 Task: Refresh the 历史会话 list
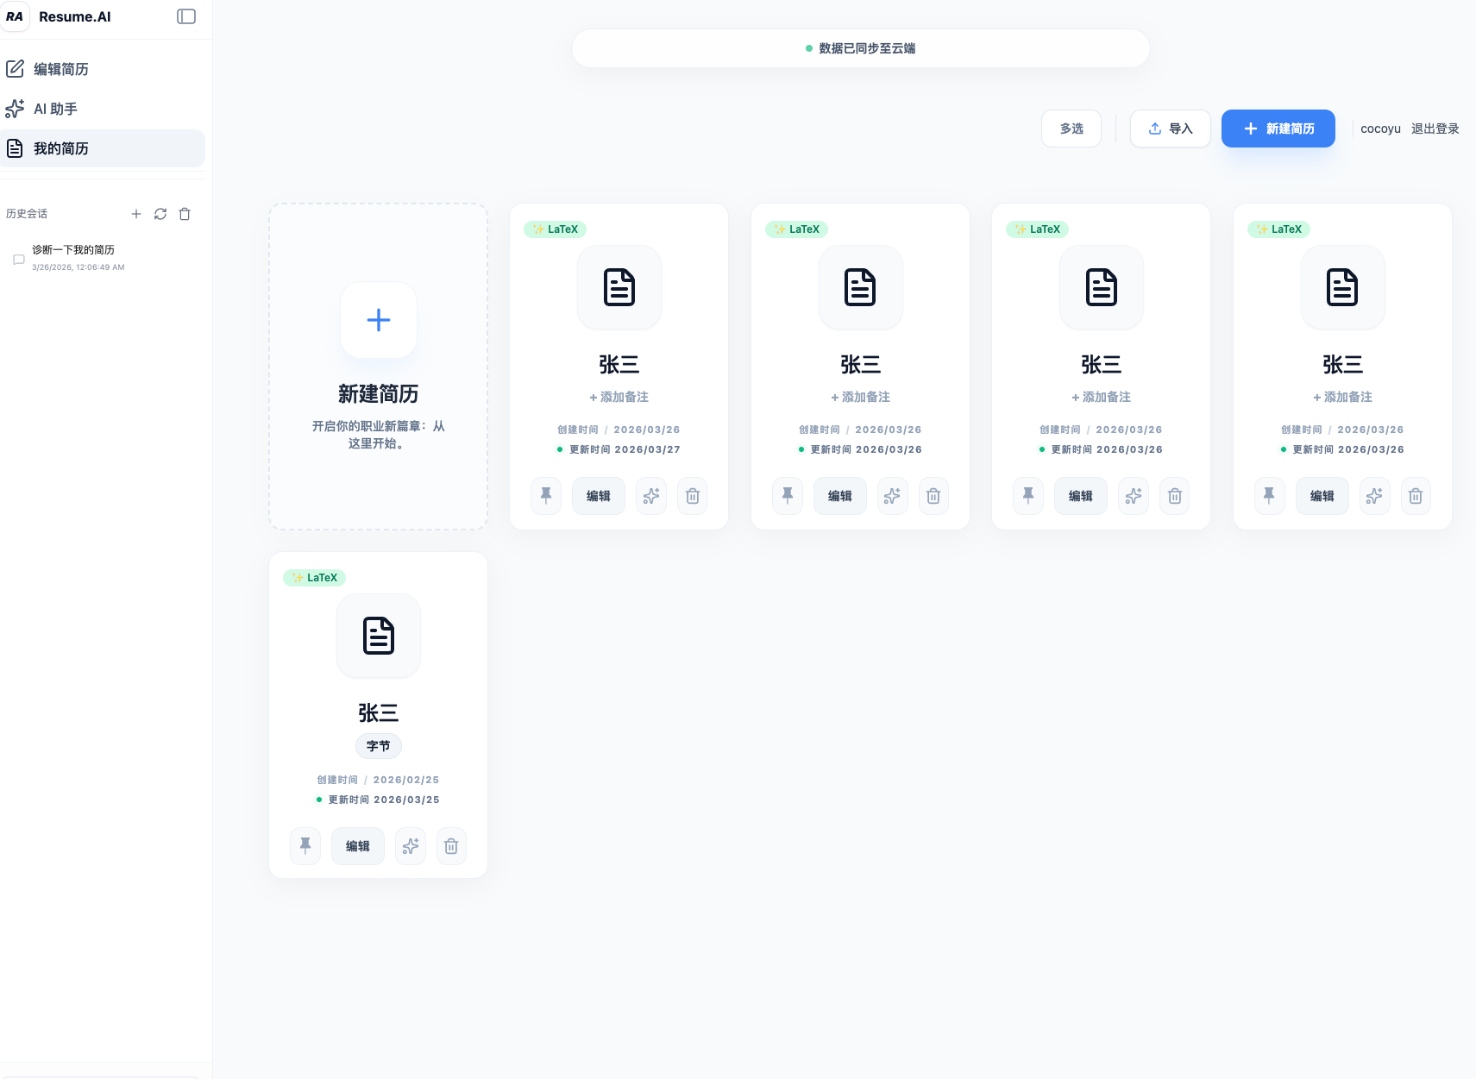160,214
